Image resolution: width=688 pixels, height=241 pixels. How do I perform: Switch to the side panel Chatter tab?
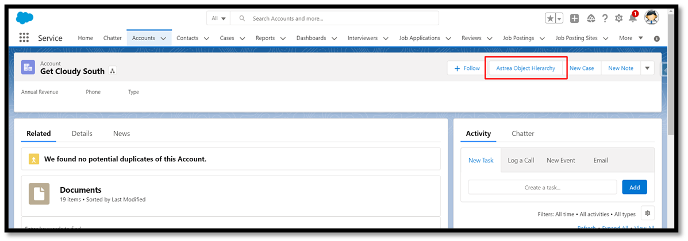click(x=523, y=134)
